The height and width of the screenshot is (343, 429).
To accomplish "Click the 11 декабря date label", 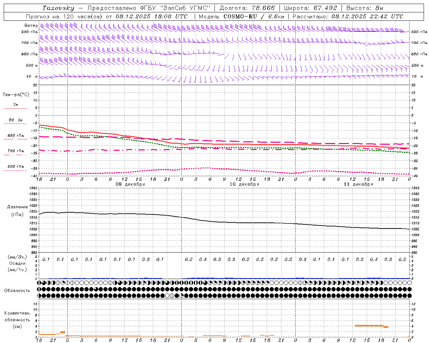I will 358,184.
